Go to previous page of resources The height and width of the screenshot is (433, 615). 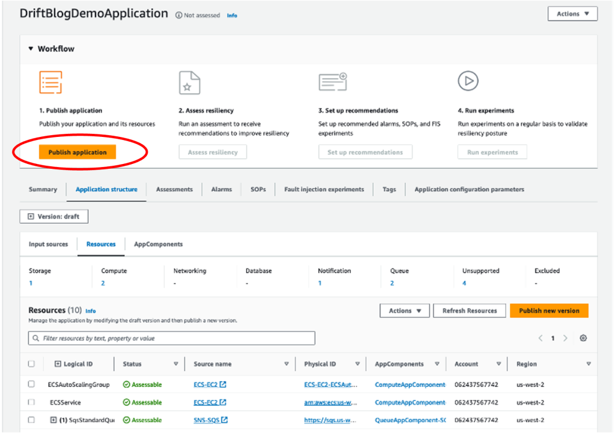pos(541,338)
